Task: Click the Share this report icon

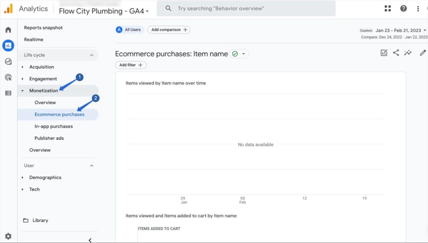Action: pyautogui.click(x=396, y=53)
